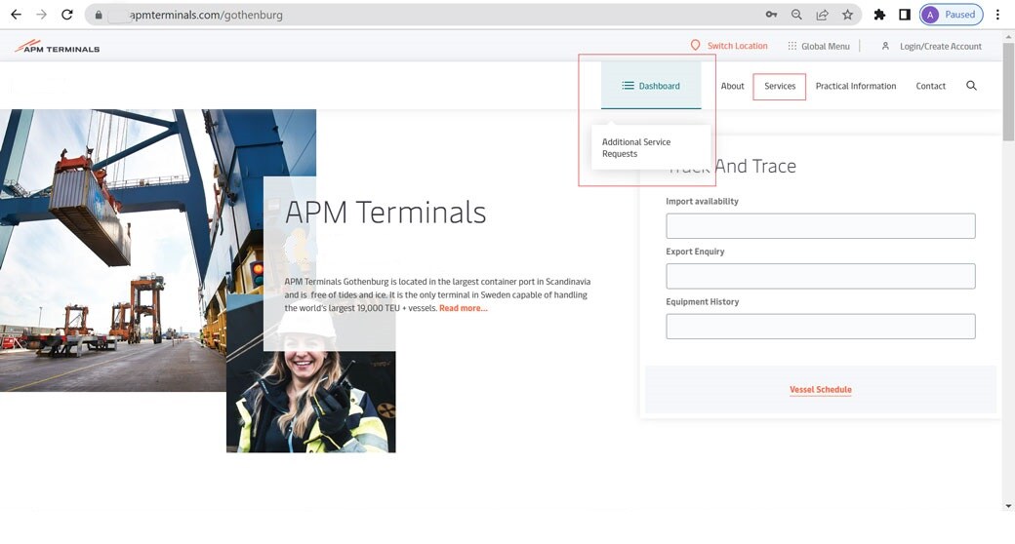The height and width of the screenshot is (544, 1015).
Task: Click the page vertical scrollbar thumb
Action: tap(1008, 90)
